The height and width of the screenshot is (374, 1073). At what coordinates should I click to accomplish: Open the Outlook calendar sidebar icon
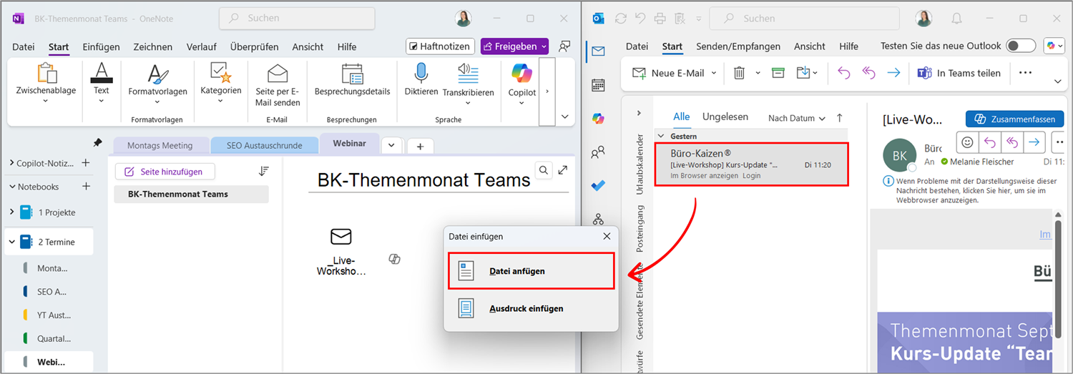598,85
